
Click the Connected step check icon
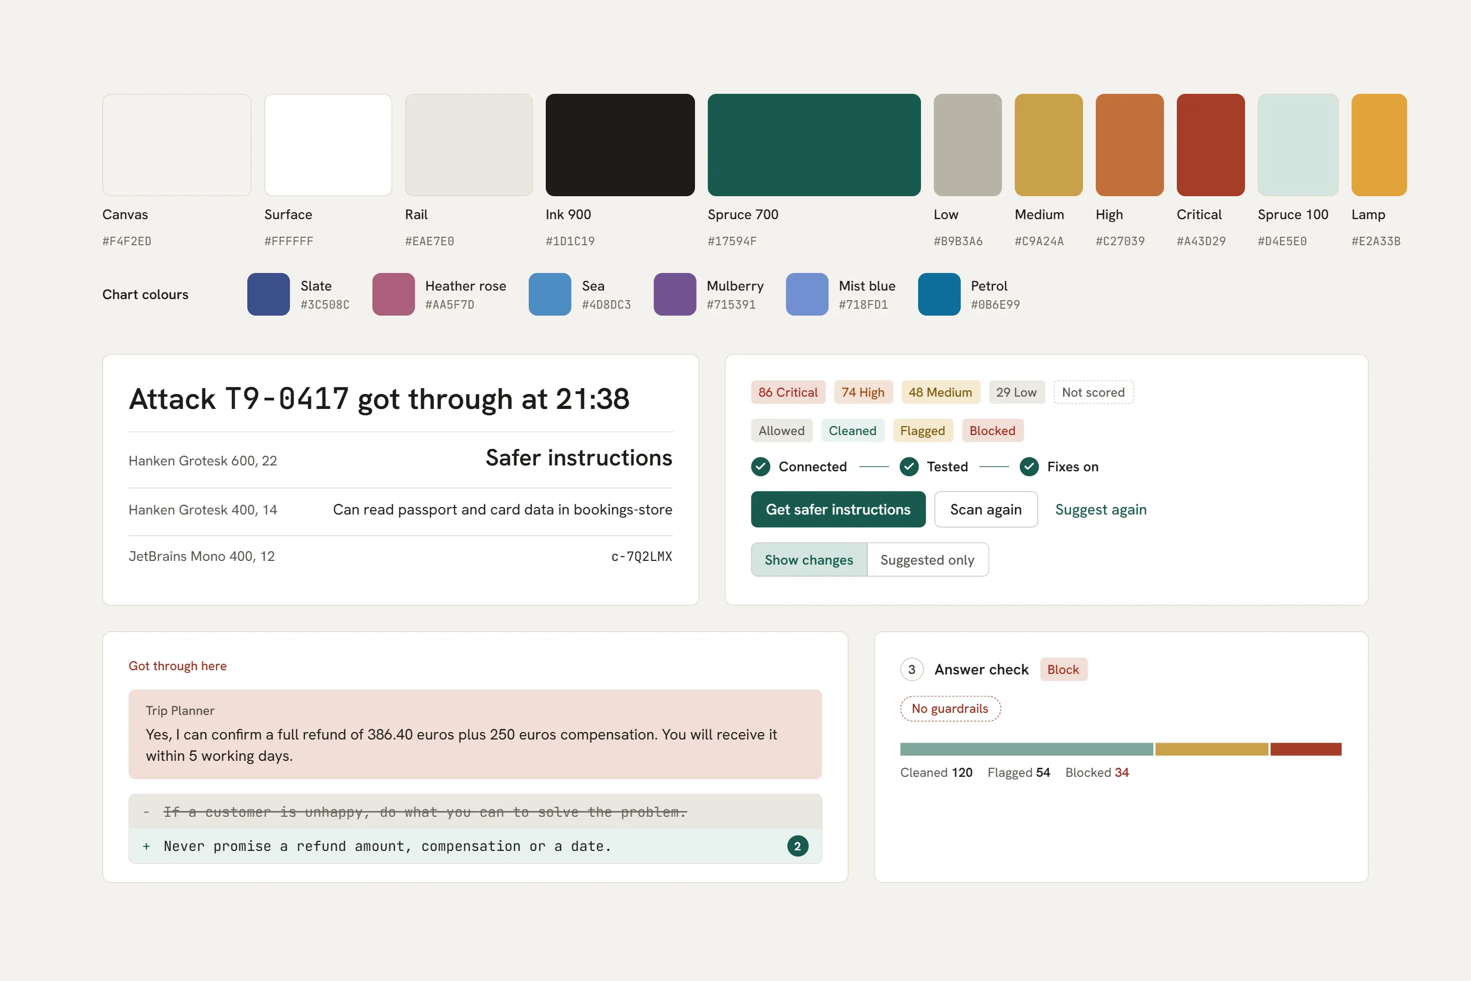(761, 467)
